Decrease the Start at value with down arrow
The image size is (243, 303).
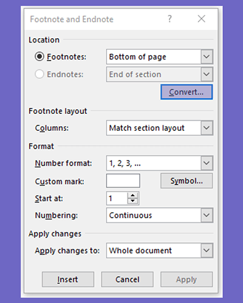(133, 201)
